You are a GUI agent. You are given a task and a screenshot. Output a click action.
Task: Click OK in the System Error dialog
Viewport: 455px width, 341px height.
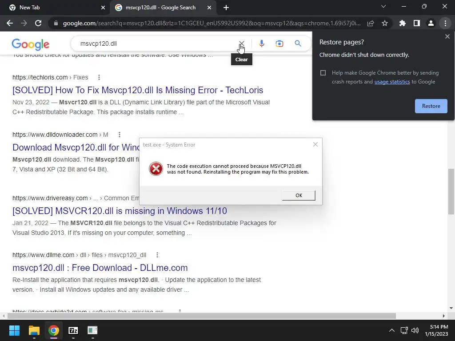[299, 195]
